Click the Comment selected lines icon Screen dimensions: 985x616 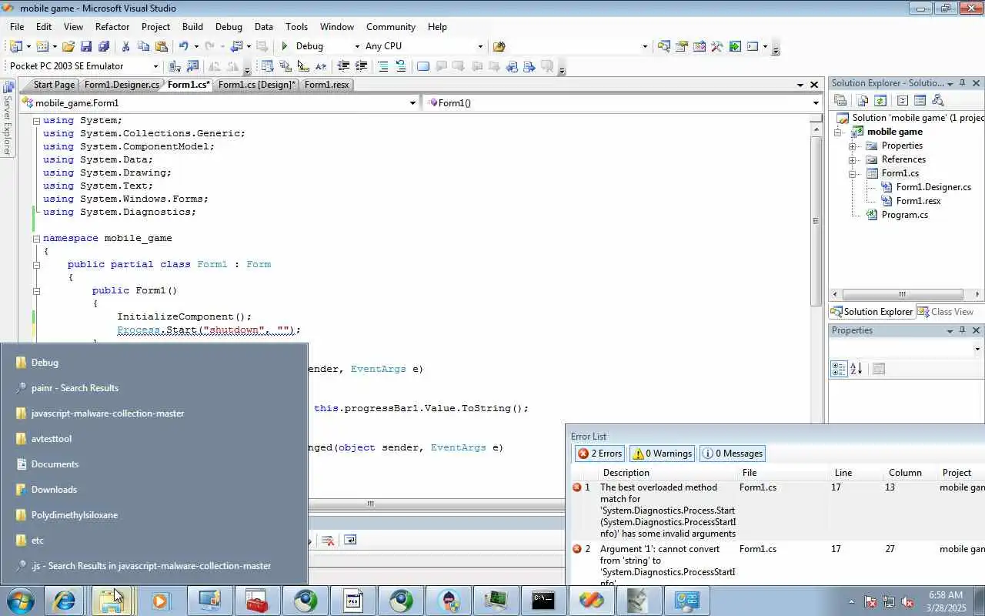pos(383,66)
